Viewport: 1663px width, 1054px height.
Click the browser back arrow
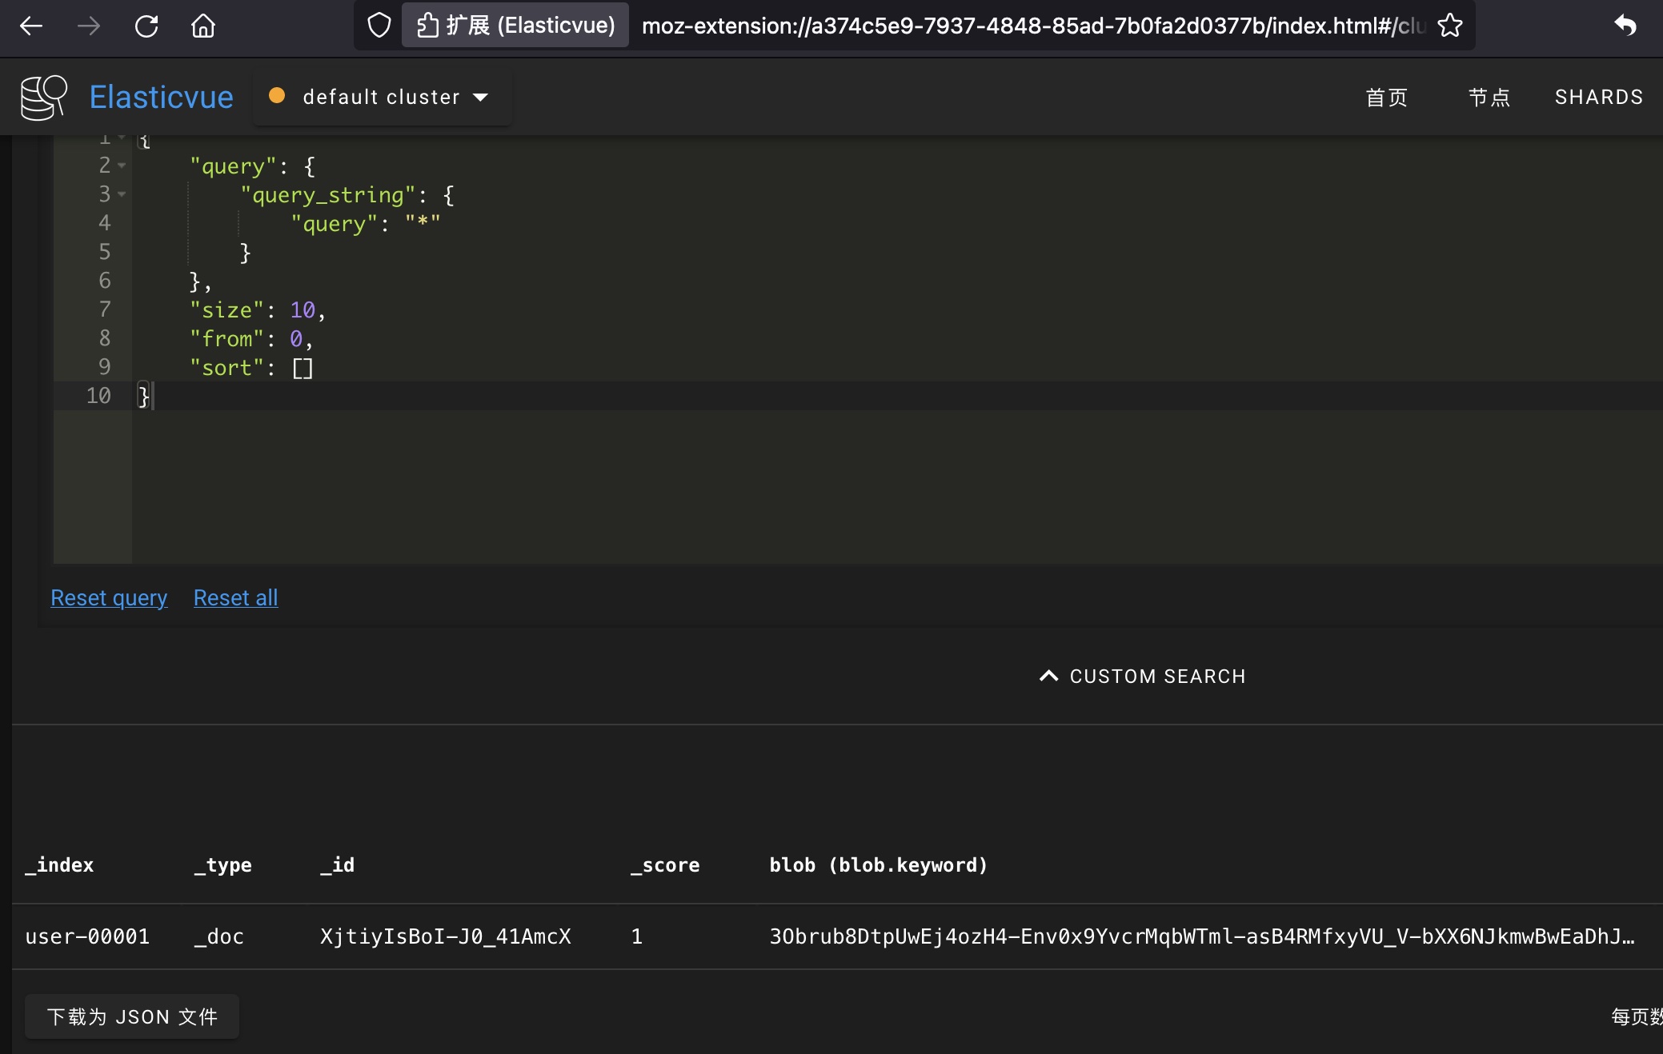(31, 26)
